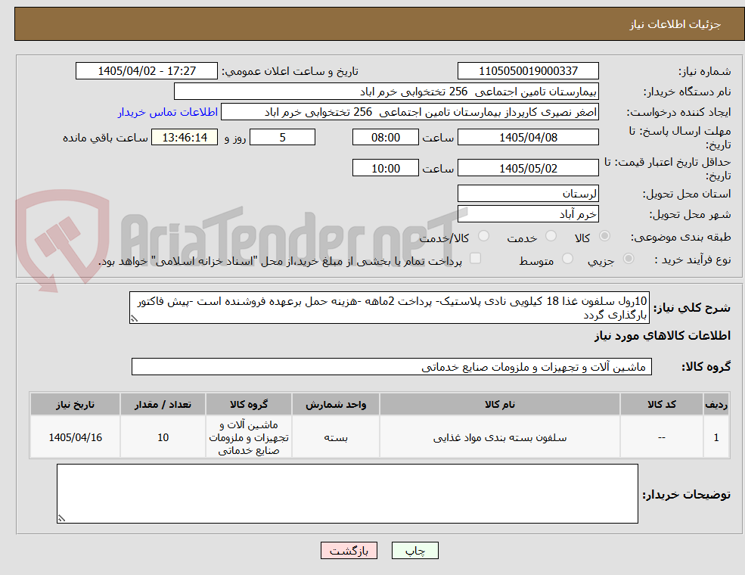745x575 pixels.
Task: Click the remaining time field 13:46:14
Action: tap(185, 138)
